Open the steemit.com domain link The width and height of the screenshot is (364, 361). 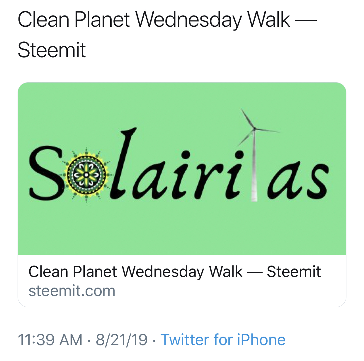point(72,291)
